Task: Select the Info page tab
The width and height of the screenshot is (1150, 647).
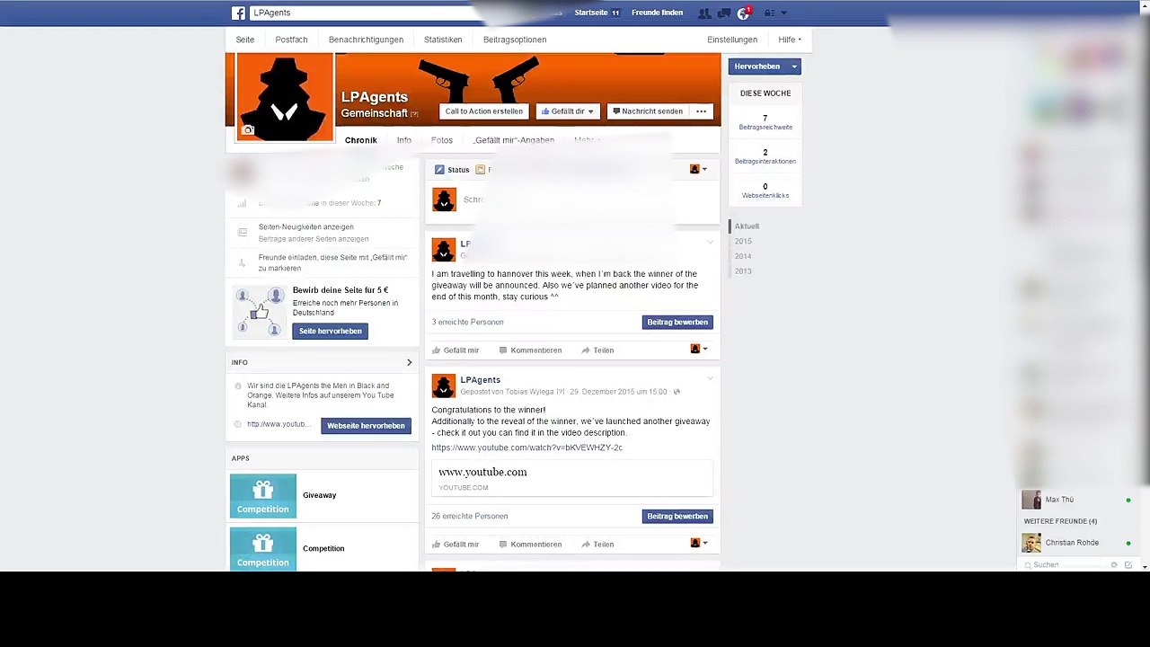Action: pyautogui.click(x=404, y=140)
